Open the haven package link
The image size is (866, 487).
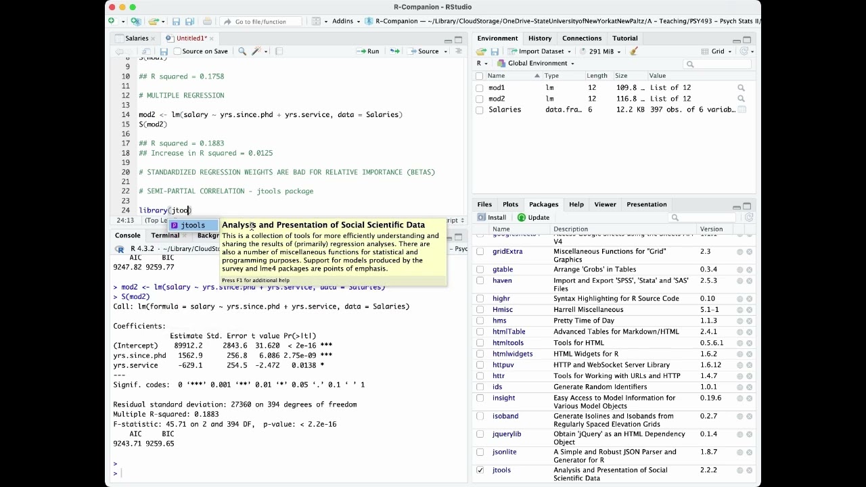pyautogui.click(x=502, y=281)
